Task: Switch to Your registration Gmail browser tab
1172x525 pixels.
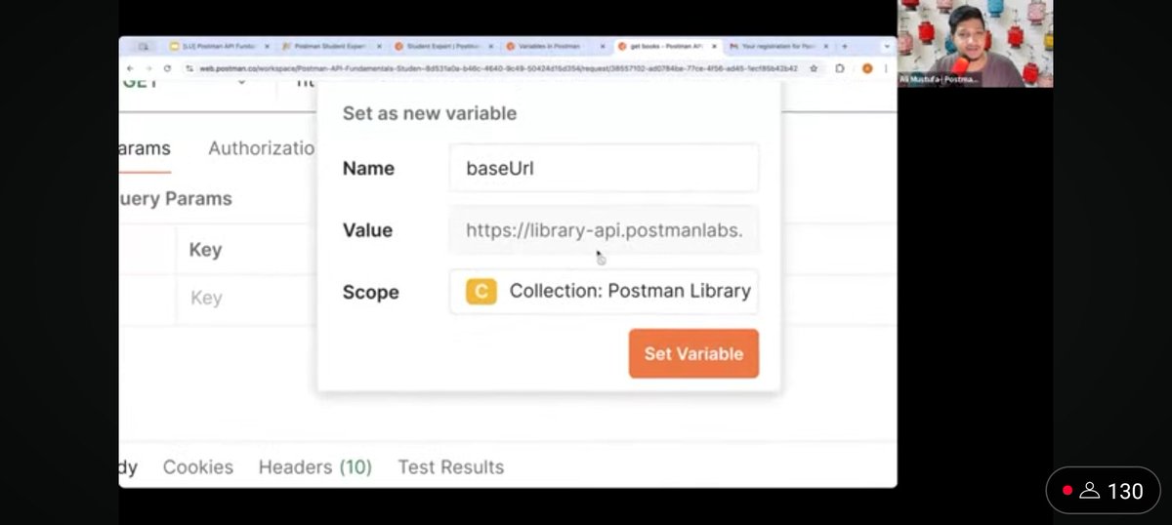Action: coord(777,46)
